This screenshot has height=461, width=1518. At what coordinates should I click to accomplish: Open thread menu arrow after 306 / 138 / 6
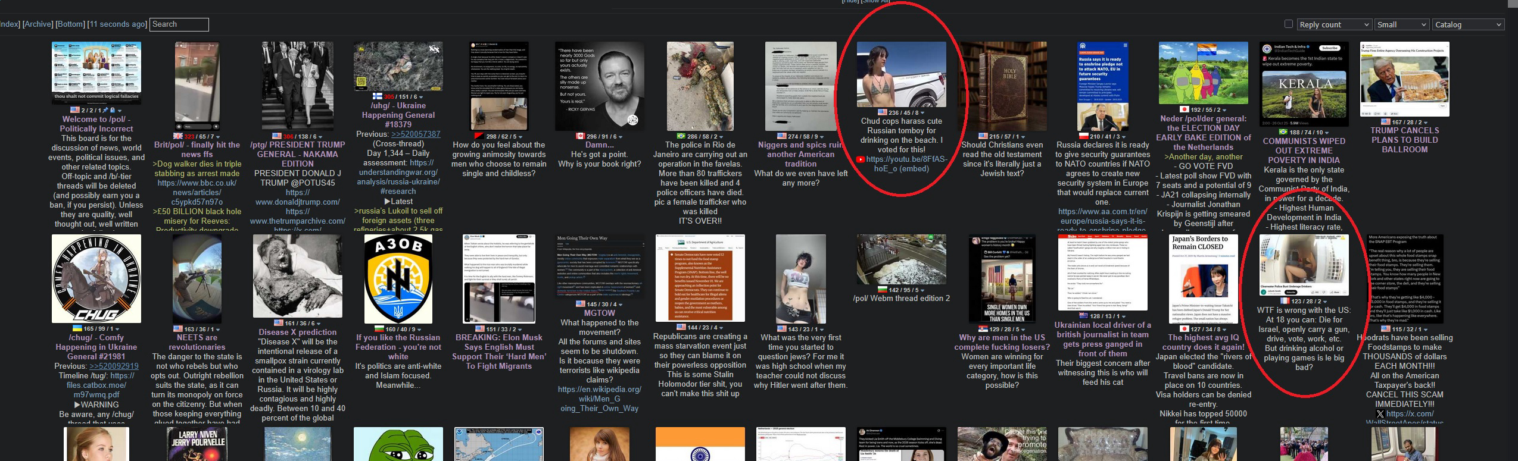[x=320, y=137]
